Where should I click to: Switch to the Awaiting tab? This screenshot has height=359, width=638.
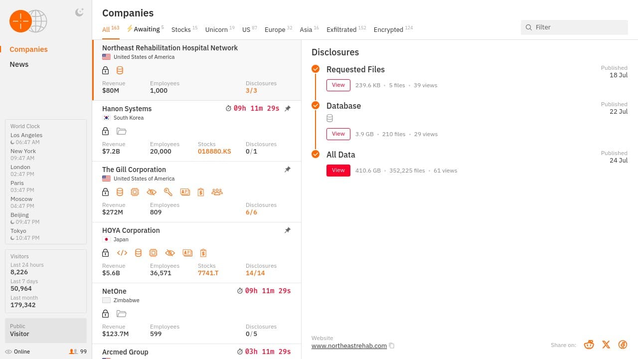tap(145, 29)
